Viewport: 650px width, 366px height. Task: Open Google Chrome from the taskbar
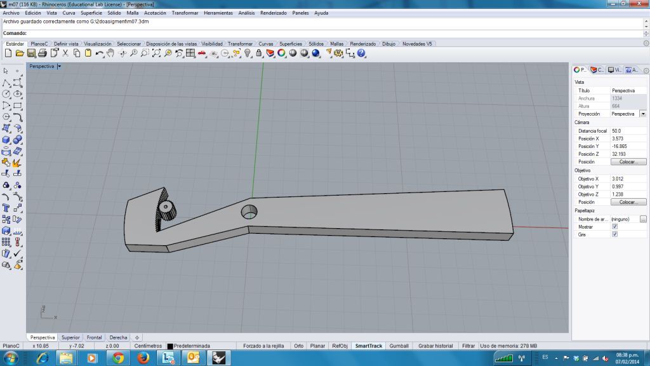tap(117, 358)
